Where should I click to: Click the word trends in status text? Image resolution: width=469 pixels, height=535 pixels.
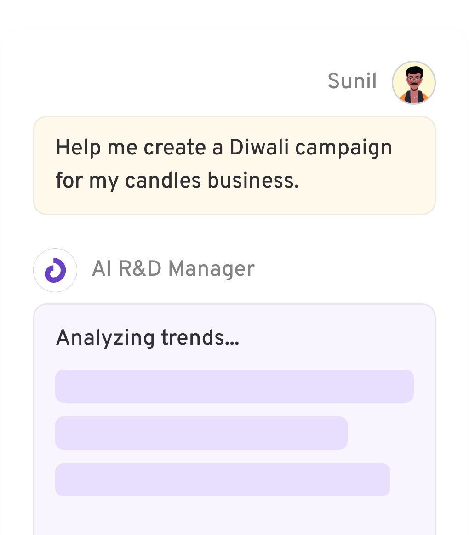[x=200, y=338]
